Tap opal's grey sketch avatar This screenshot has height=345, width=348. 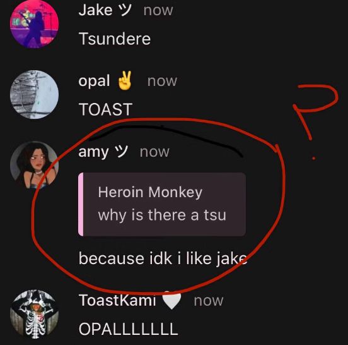[35, 95]
